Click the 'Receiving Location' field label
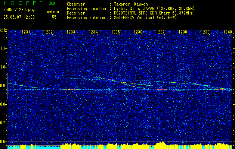 87,9
